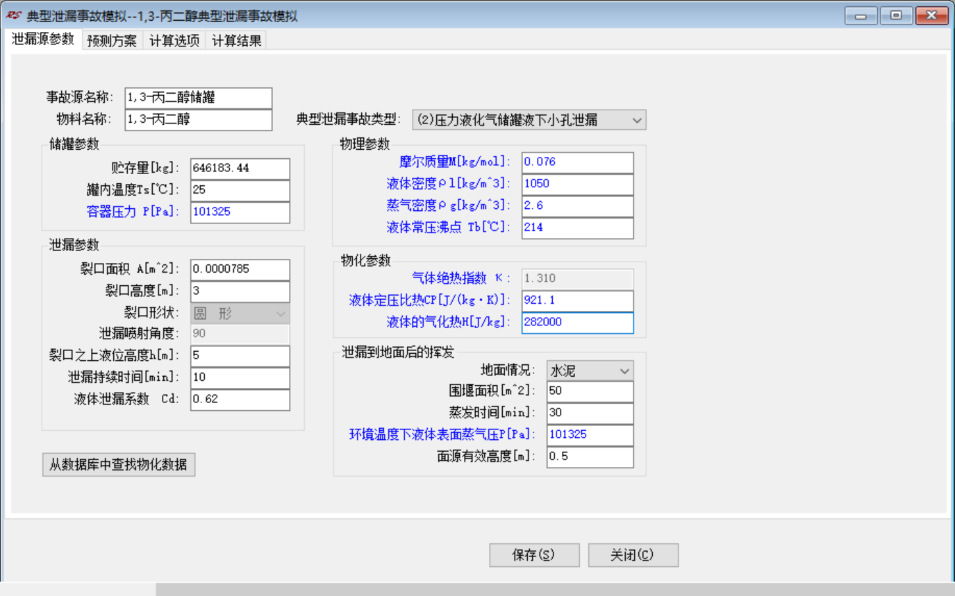Image resolution: width=955 pixels, height=596 pixels.
Task: Click the 贮存量[kg] field
Action: (240, 169)
